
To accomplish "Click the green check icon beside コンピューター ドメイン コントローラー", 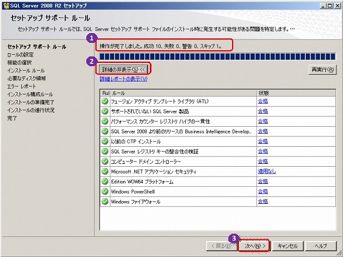I will (105, 162).
